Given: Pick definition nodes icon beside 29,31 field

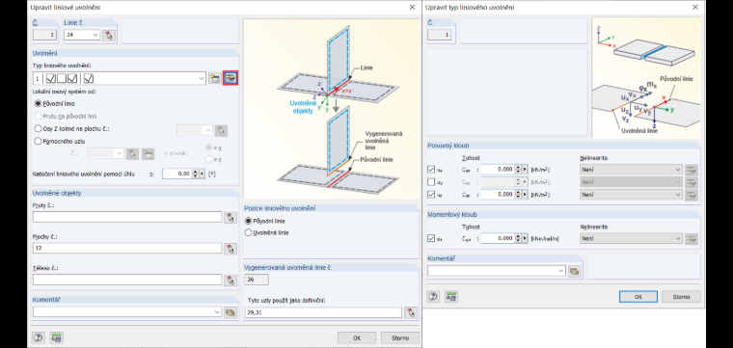Looking at the screenshot, I should click(x=410, y=312).
